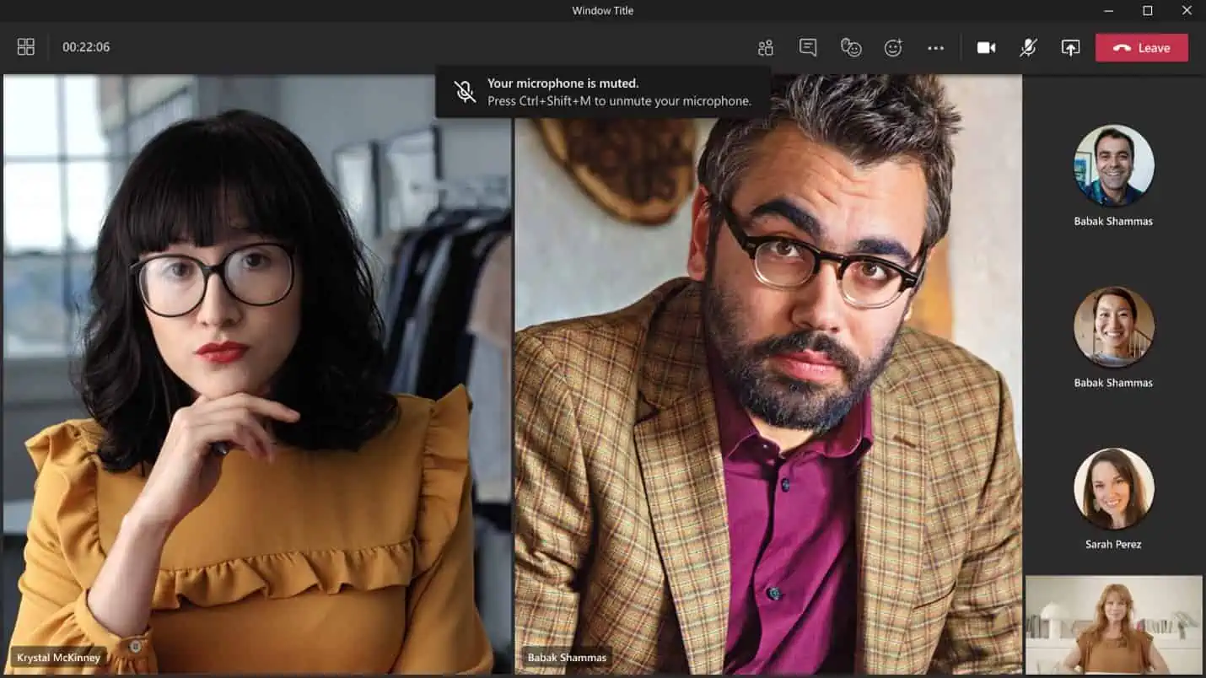Click 'Your microphone is muted.' text
The height and width of the screenshot is (678, 1206).
(563, 83)
